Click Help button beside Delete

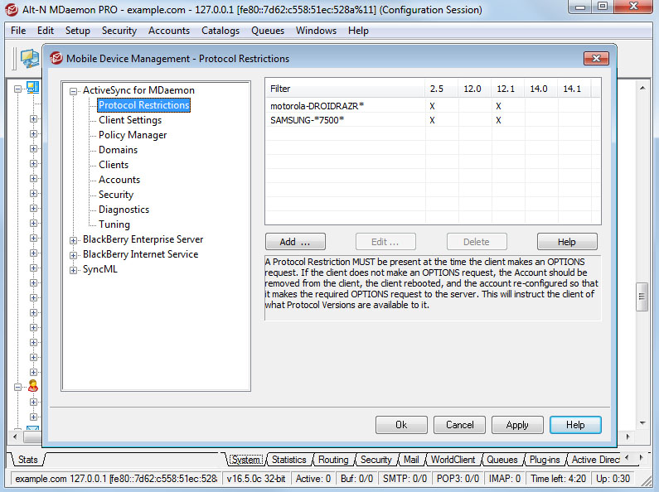[x=567, y=242]
